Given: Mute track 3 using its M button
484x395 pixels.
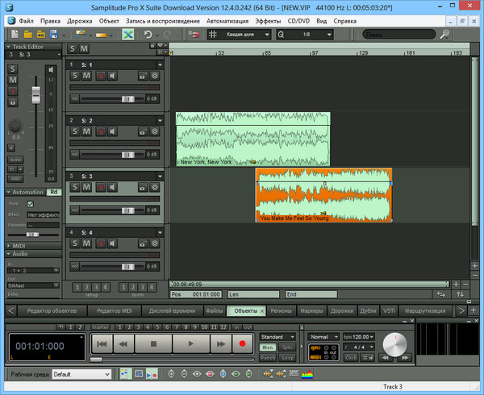Looking at the screenshot, I should click(87, 187).
